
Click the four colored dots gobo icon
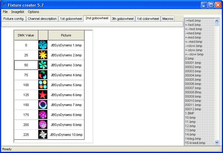43,85
